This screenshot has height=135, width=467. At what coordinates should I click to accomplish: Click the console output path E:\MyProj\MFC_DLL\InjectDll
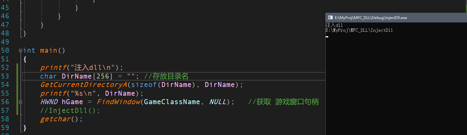tap(359, 30)
